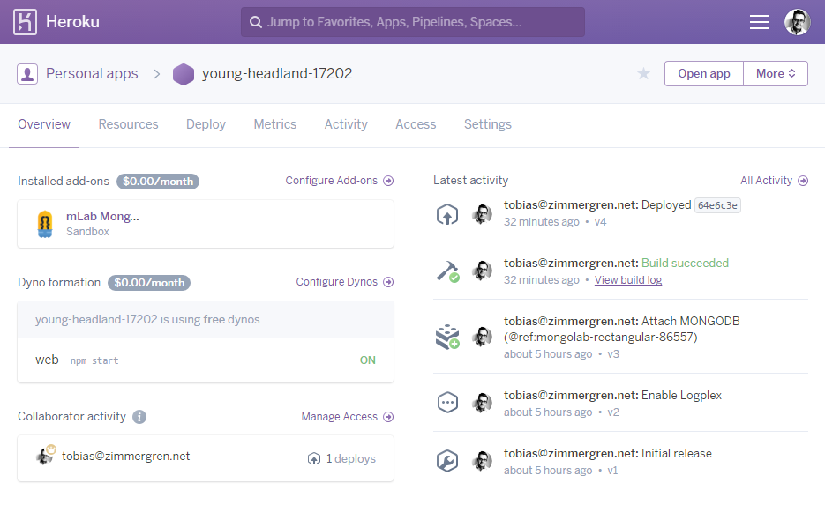Click the Personal apps person icon

click(x=27, y=73)
